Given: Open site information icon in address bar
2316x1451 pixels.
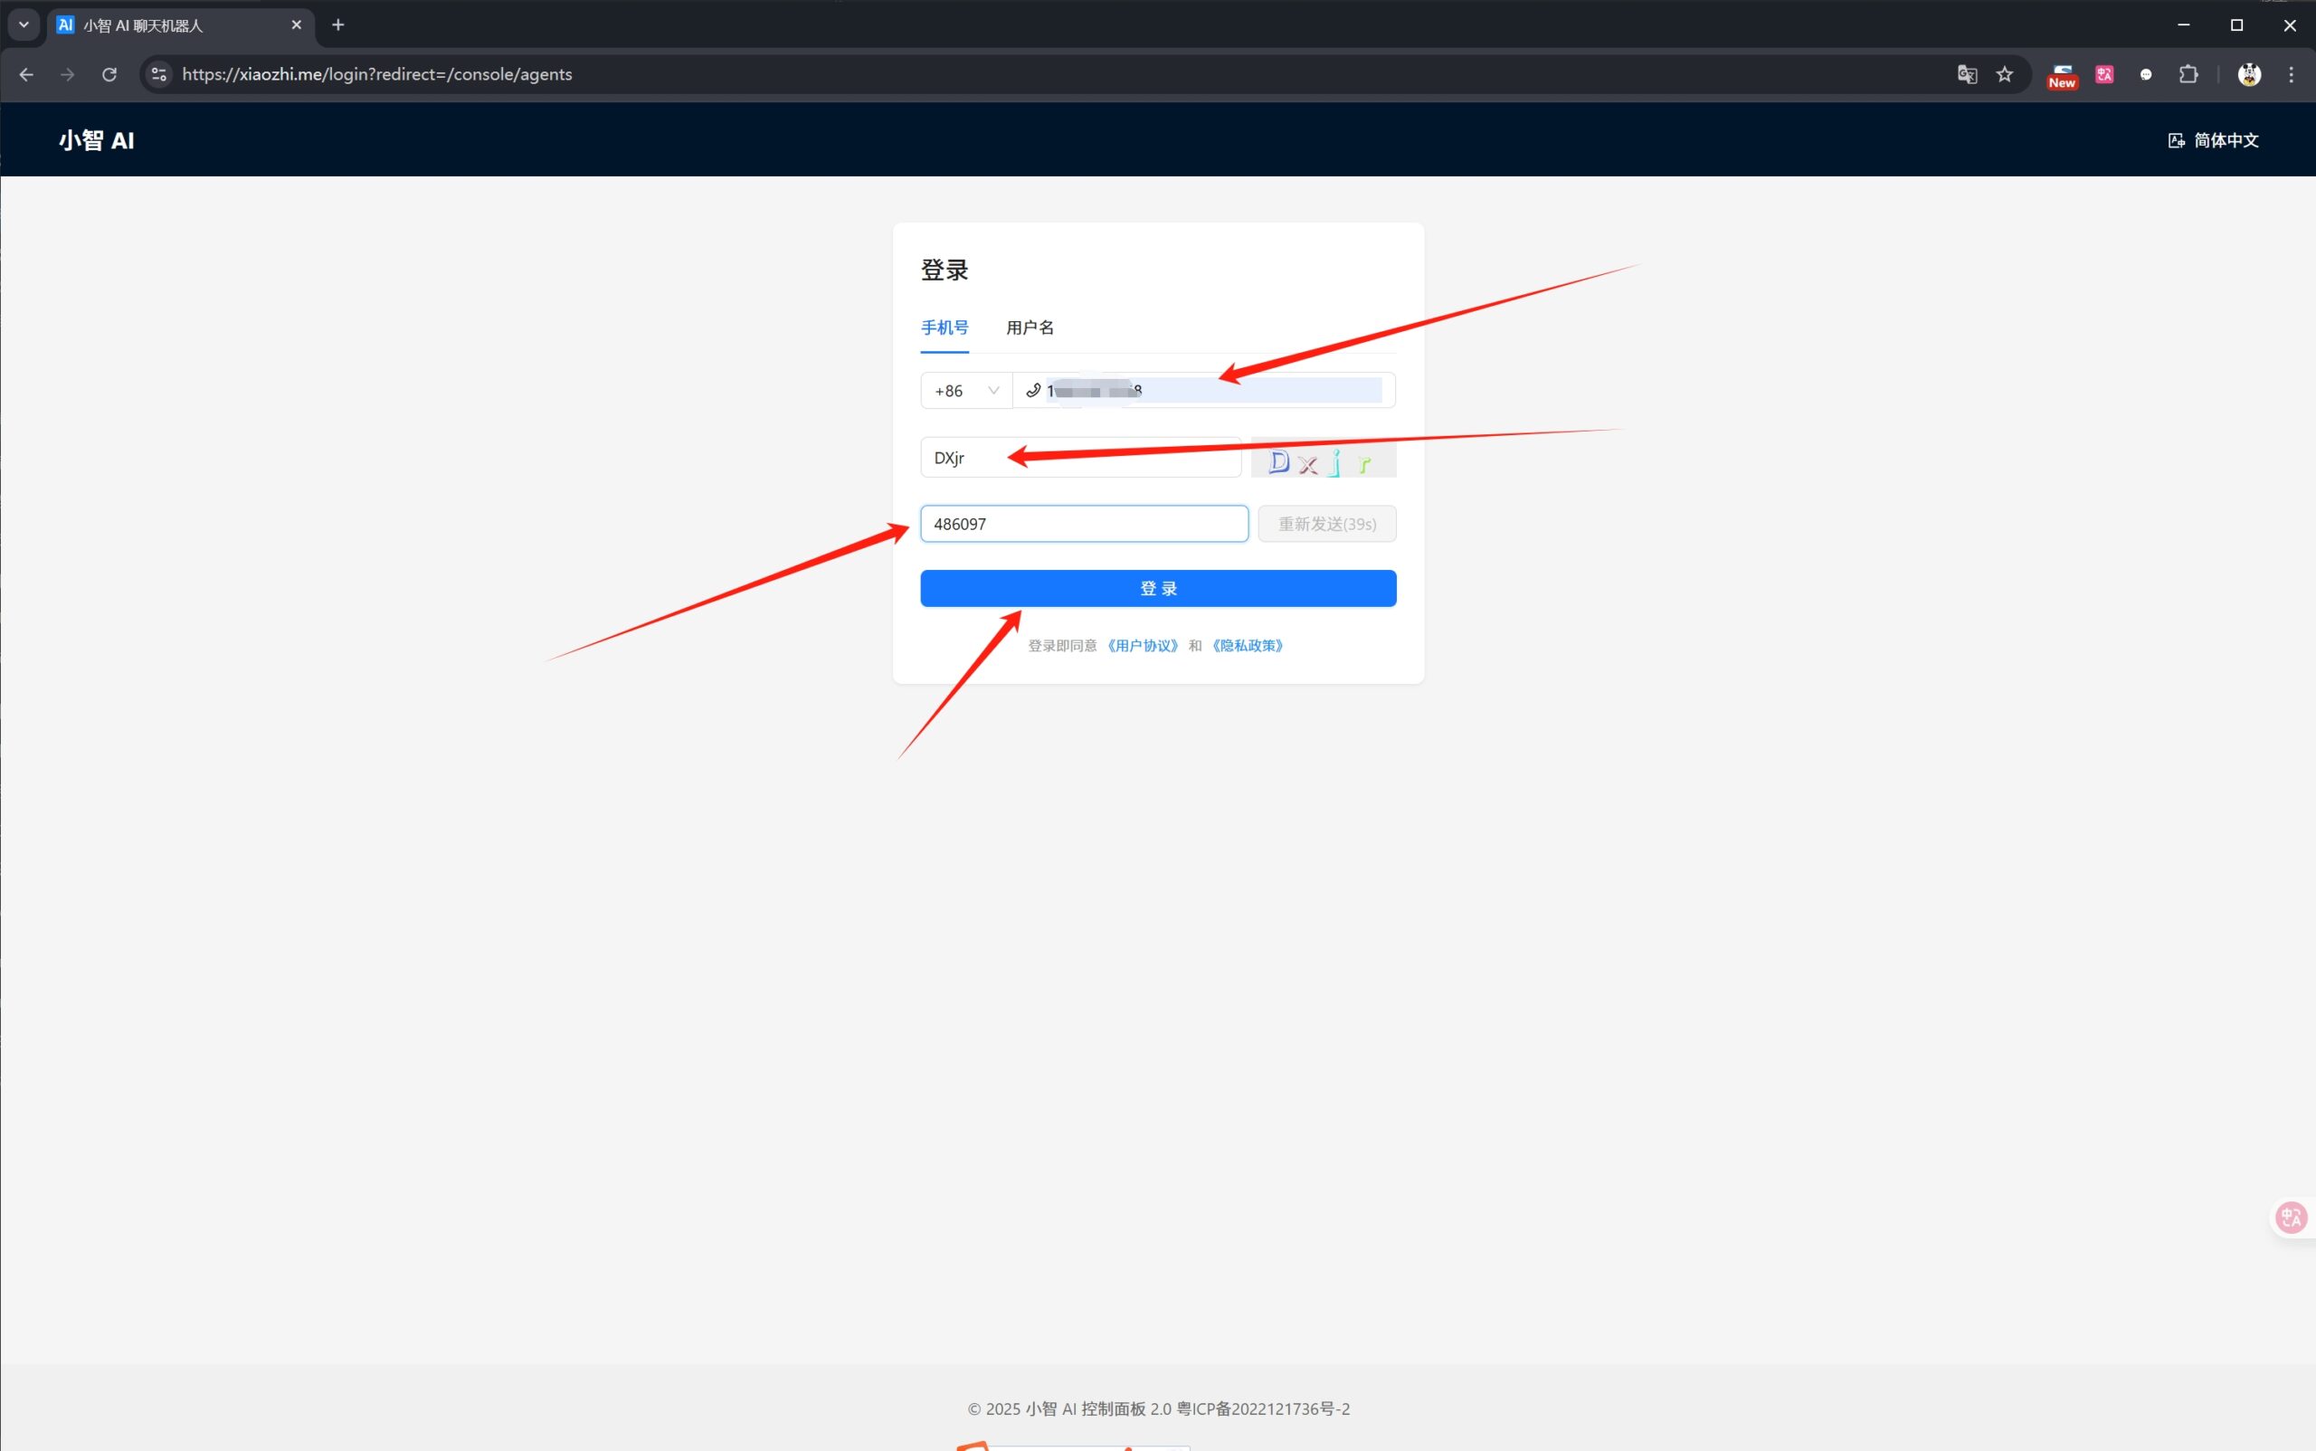Looking at the screenshot, I should (159, 75).
